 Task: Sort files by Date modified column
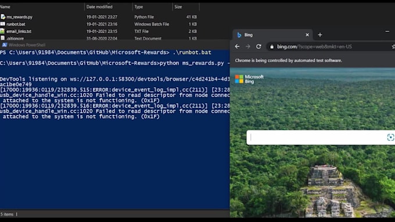pyautogui.click(x=99, y=7)
